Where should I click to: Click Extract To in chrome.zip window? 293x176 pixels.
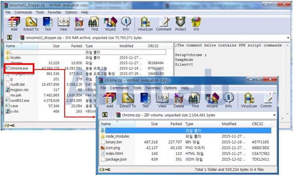[x=127, y=100]
